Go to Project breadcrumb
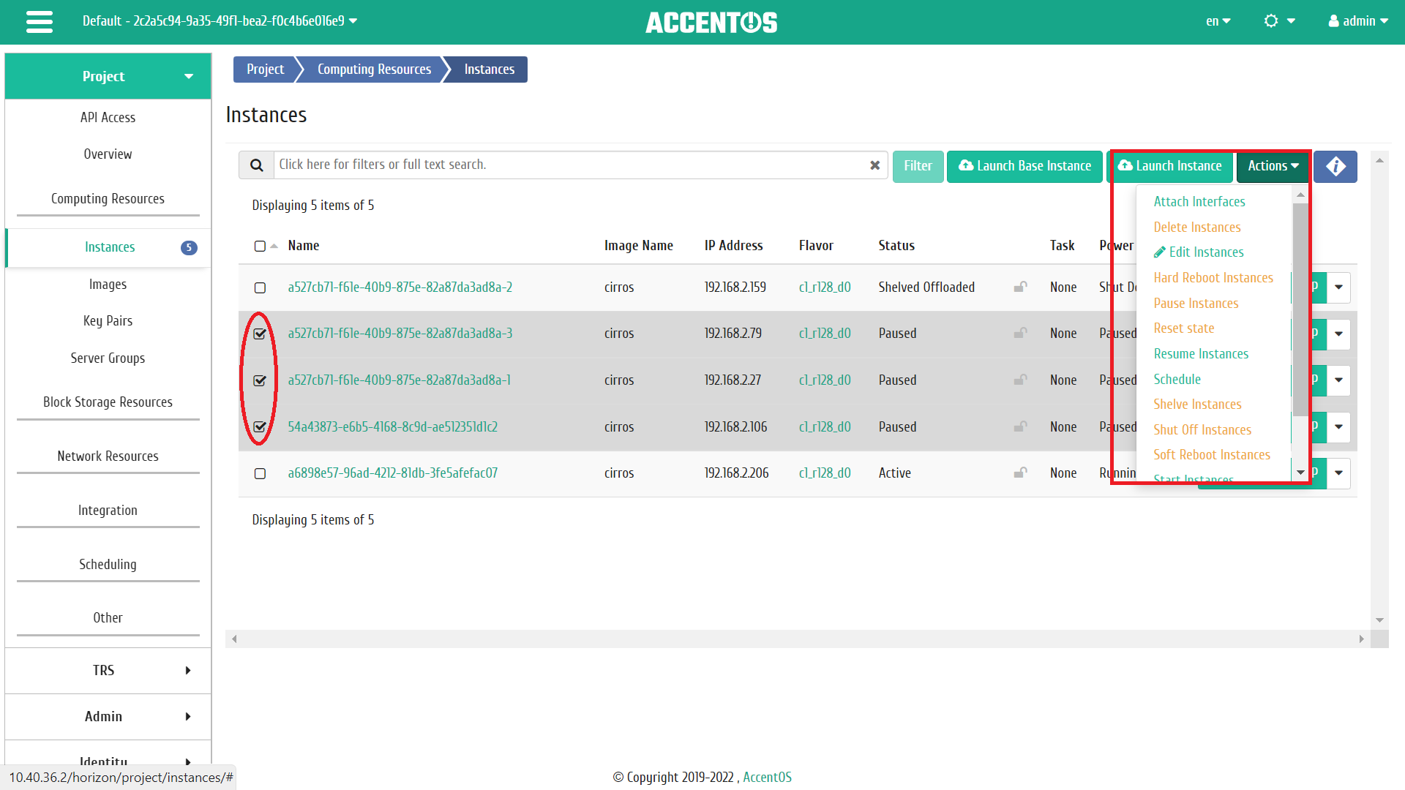The height and width of the screenshot is (790, 1405). (x=265, y=69)
